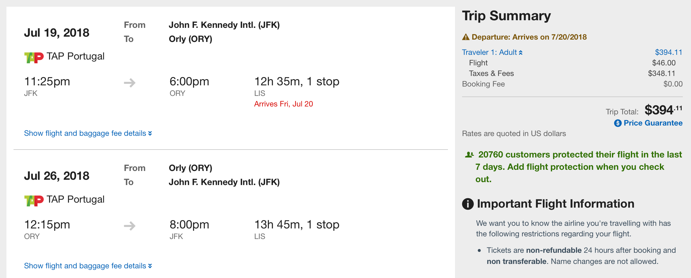This screenshot has height=278, width=691.
Task: Expand outbound flight and baggage fee details
Action: [88, 133]
